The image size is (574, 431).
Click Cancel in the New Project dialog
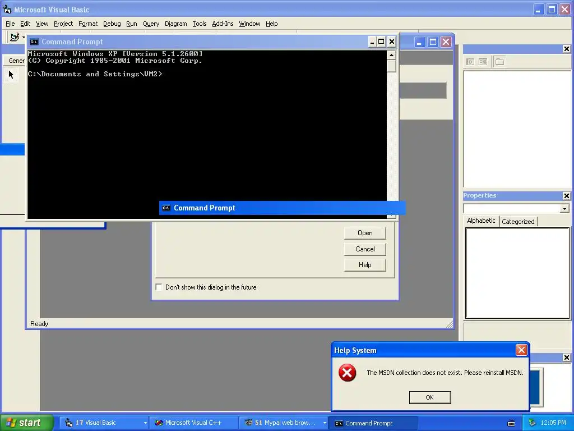(x=365, y=249)
